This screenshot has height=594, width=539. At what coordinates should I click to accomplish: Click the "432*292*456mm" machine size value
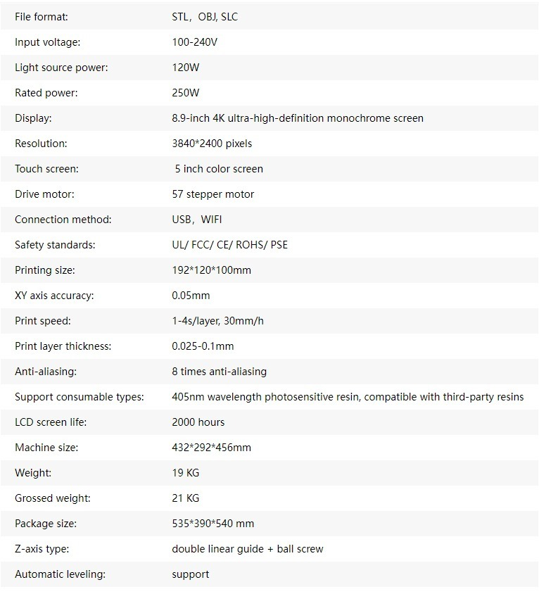point(211,448)
